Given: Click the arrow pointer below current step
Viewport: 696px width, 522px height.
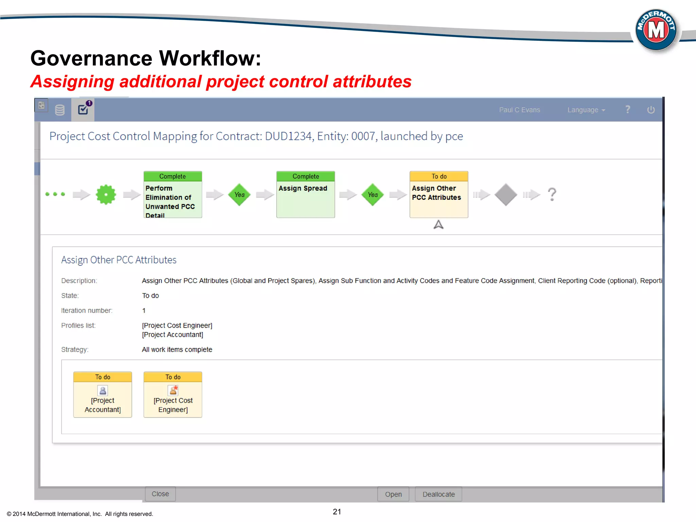Looking at the screenshot, I should pos(438,225).
